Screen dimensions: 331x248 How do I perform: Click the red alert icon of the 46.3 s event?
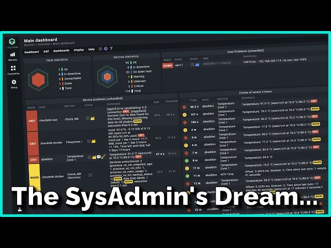[184, 107]
